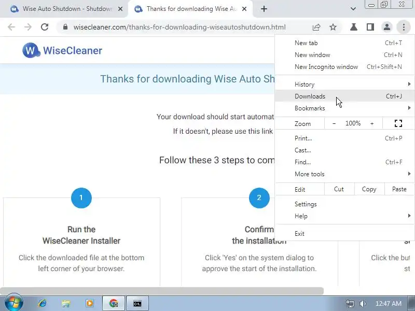The width and height of the screenshot is (415, 311).
Task: Click Cut in the Edit row
Action: (339, 189)
